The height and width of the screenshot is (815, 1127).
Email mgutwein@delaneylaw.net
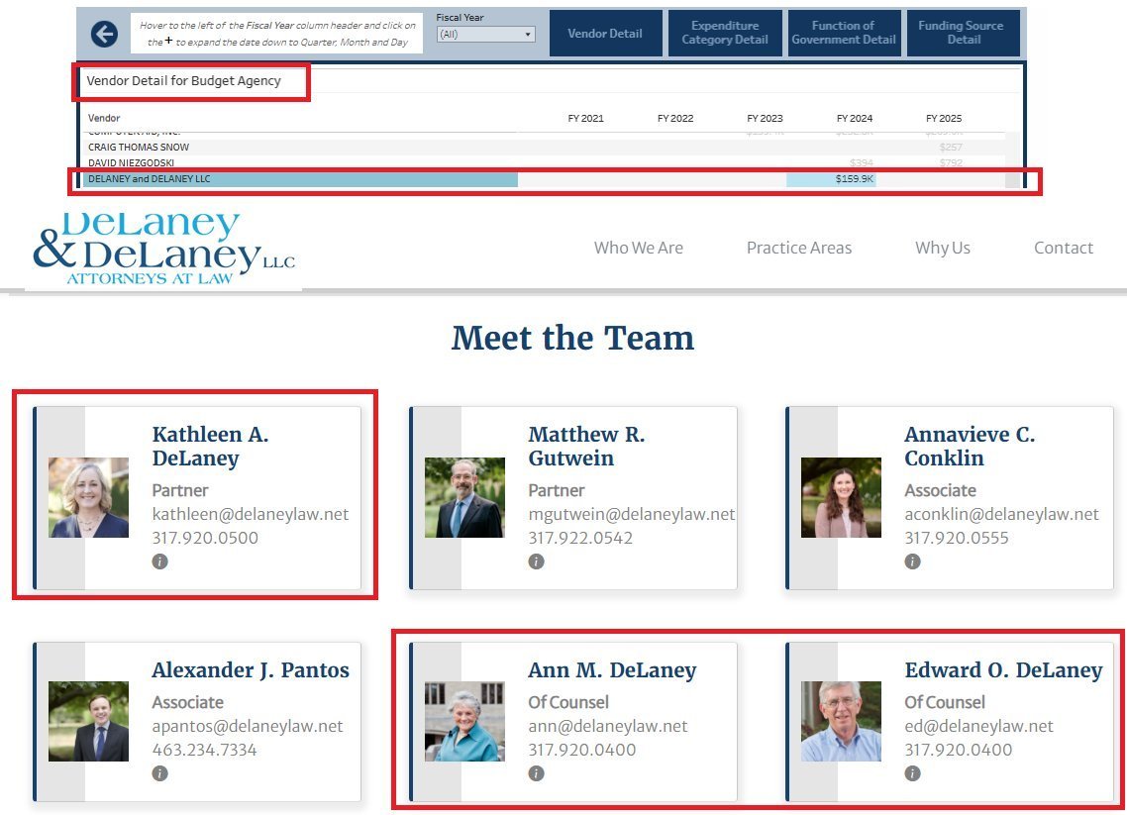[631, 515]
